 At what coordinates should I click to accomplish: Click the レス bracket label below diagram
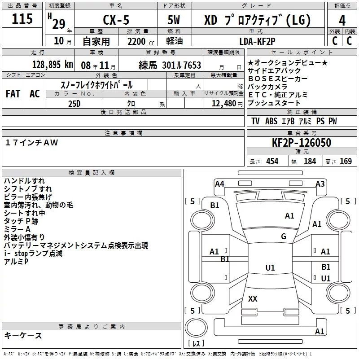click(196, 344)
